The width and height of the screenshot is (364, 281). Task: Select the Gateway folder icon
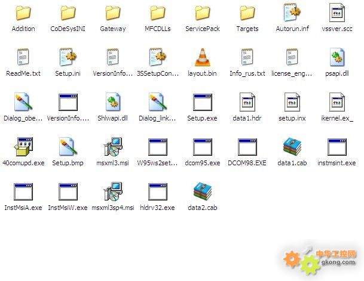point(113,13)
